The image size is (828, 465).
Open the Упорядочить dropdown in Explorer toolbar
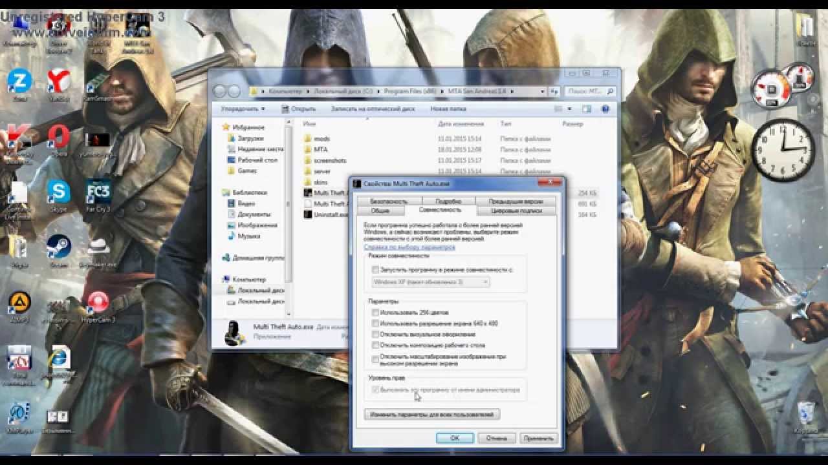pos(242,109)
